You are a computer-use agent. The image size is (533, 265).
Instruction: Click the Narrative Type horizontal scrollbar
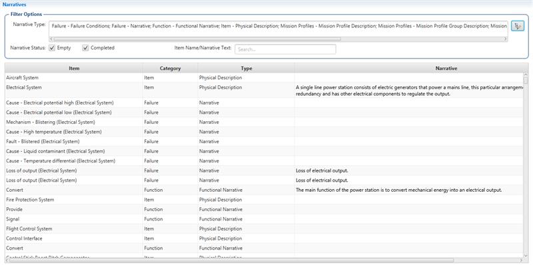[197, 39]
